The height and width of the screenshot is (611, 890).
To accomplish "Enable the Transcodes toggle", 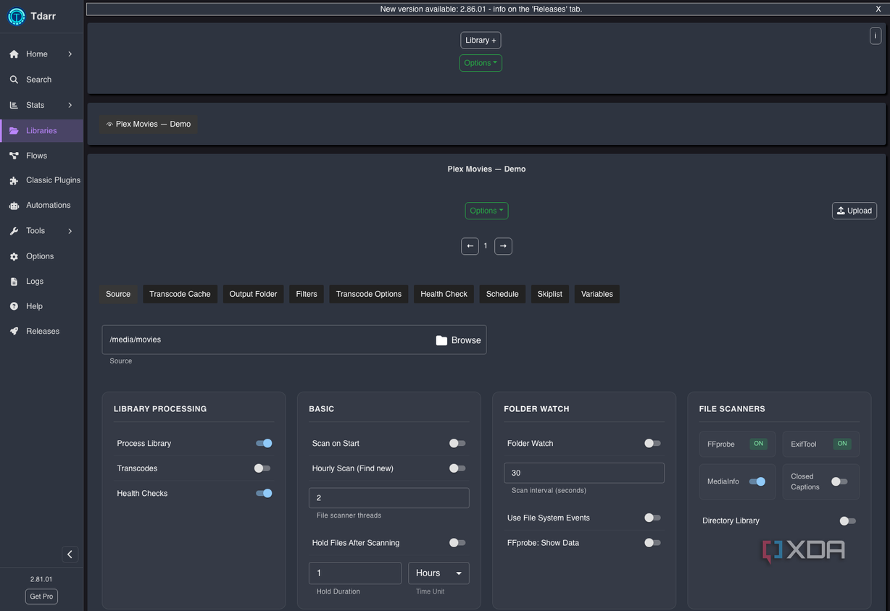I will (x=262, y=468).
